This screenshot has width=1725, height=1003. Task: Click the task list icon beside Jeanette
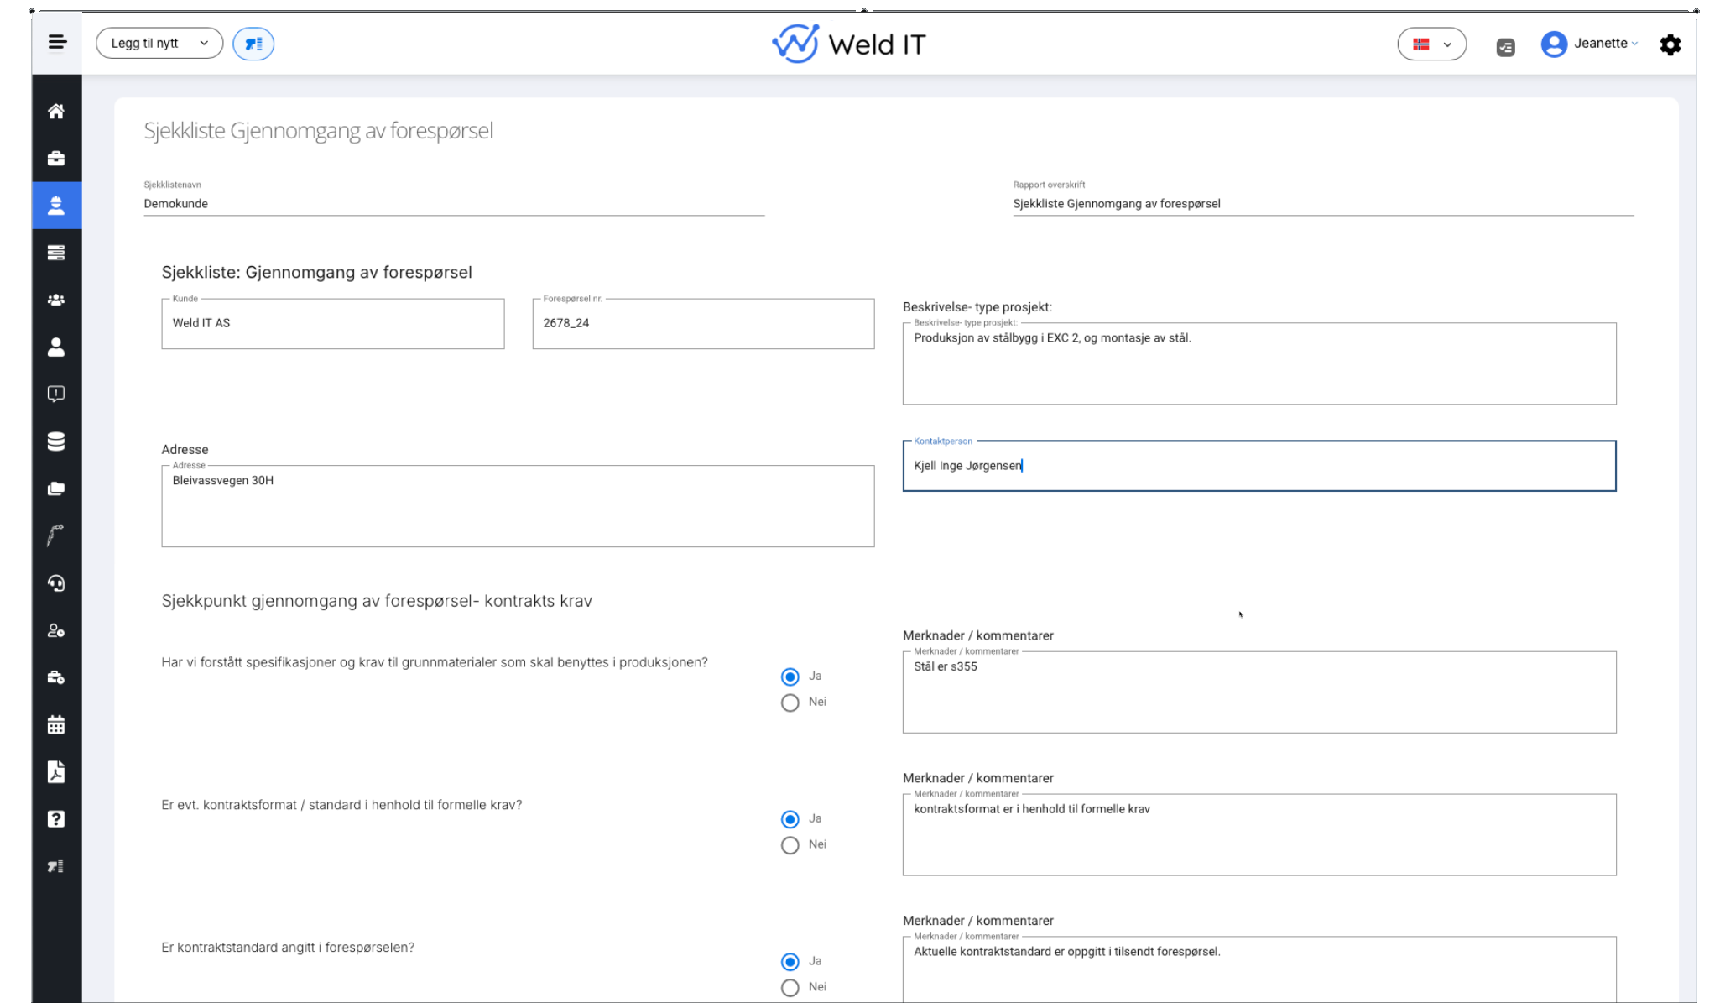tap(1506, 48)
